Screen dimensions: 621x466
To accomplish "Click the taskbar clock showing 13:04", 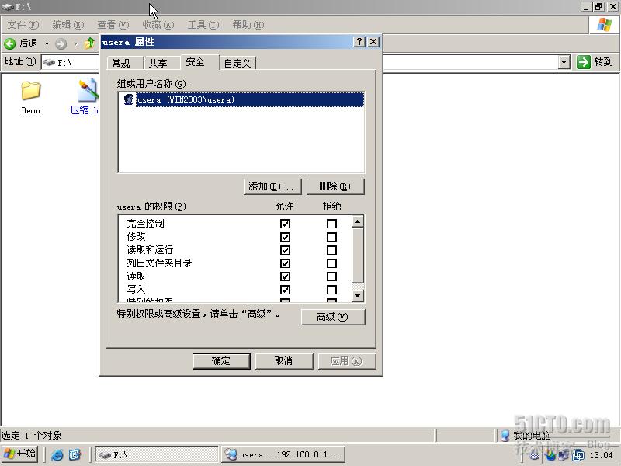I will click(x=601, y=455).
